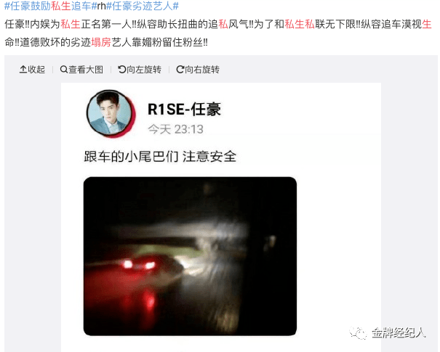Click the 向右旋转 rotate-right arrow icon
The height and width of the screenshot is (352, 440).
point(180,69)
